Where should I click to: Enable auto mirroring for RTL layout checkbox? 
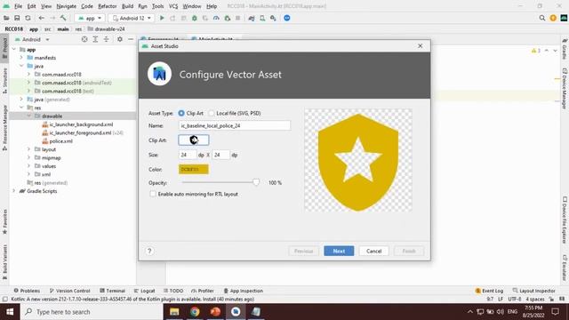[153, 194]
